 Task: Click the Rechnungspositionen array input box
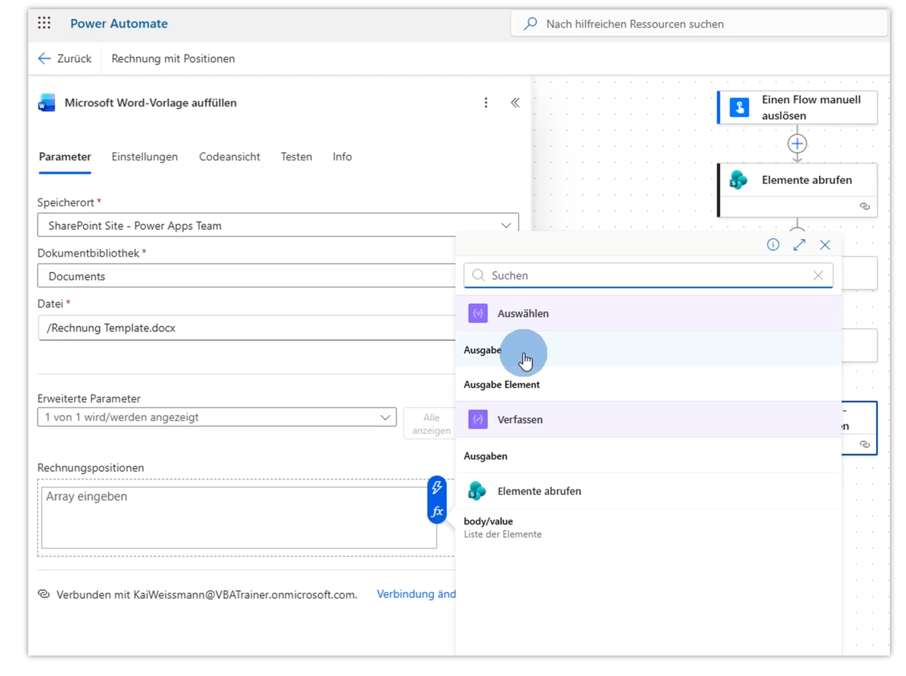239,518
